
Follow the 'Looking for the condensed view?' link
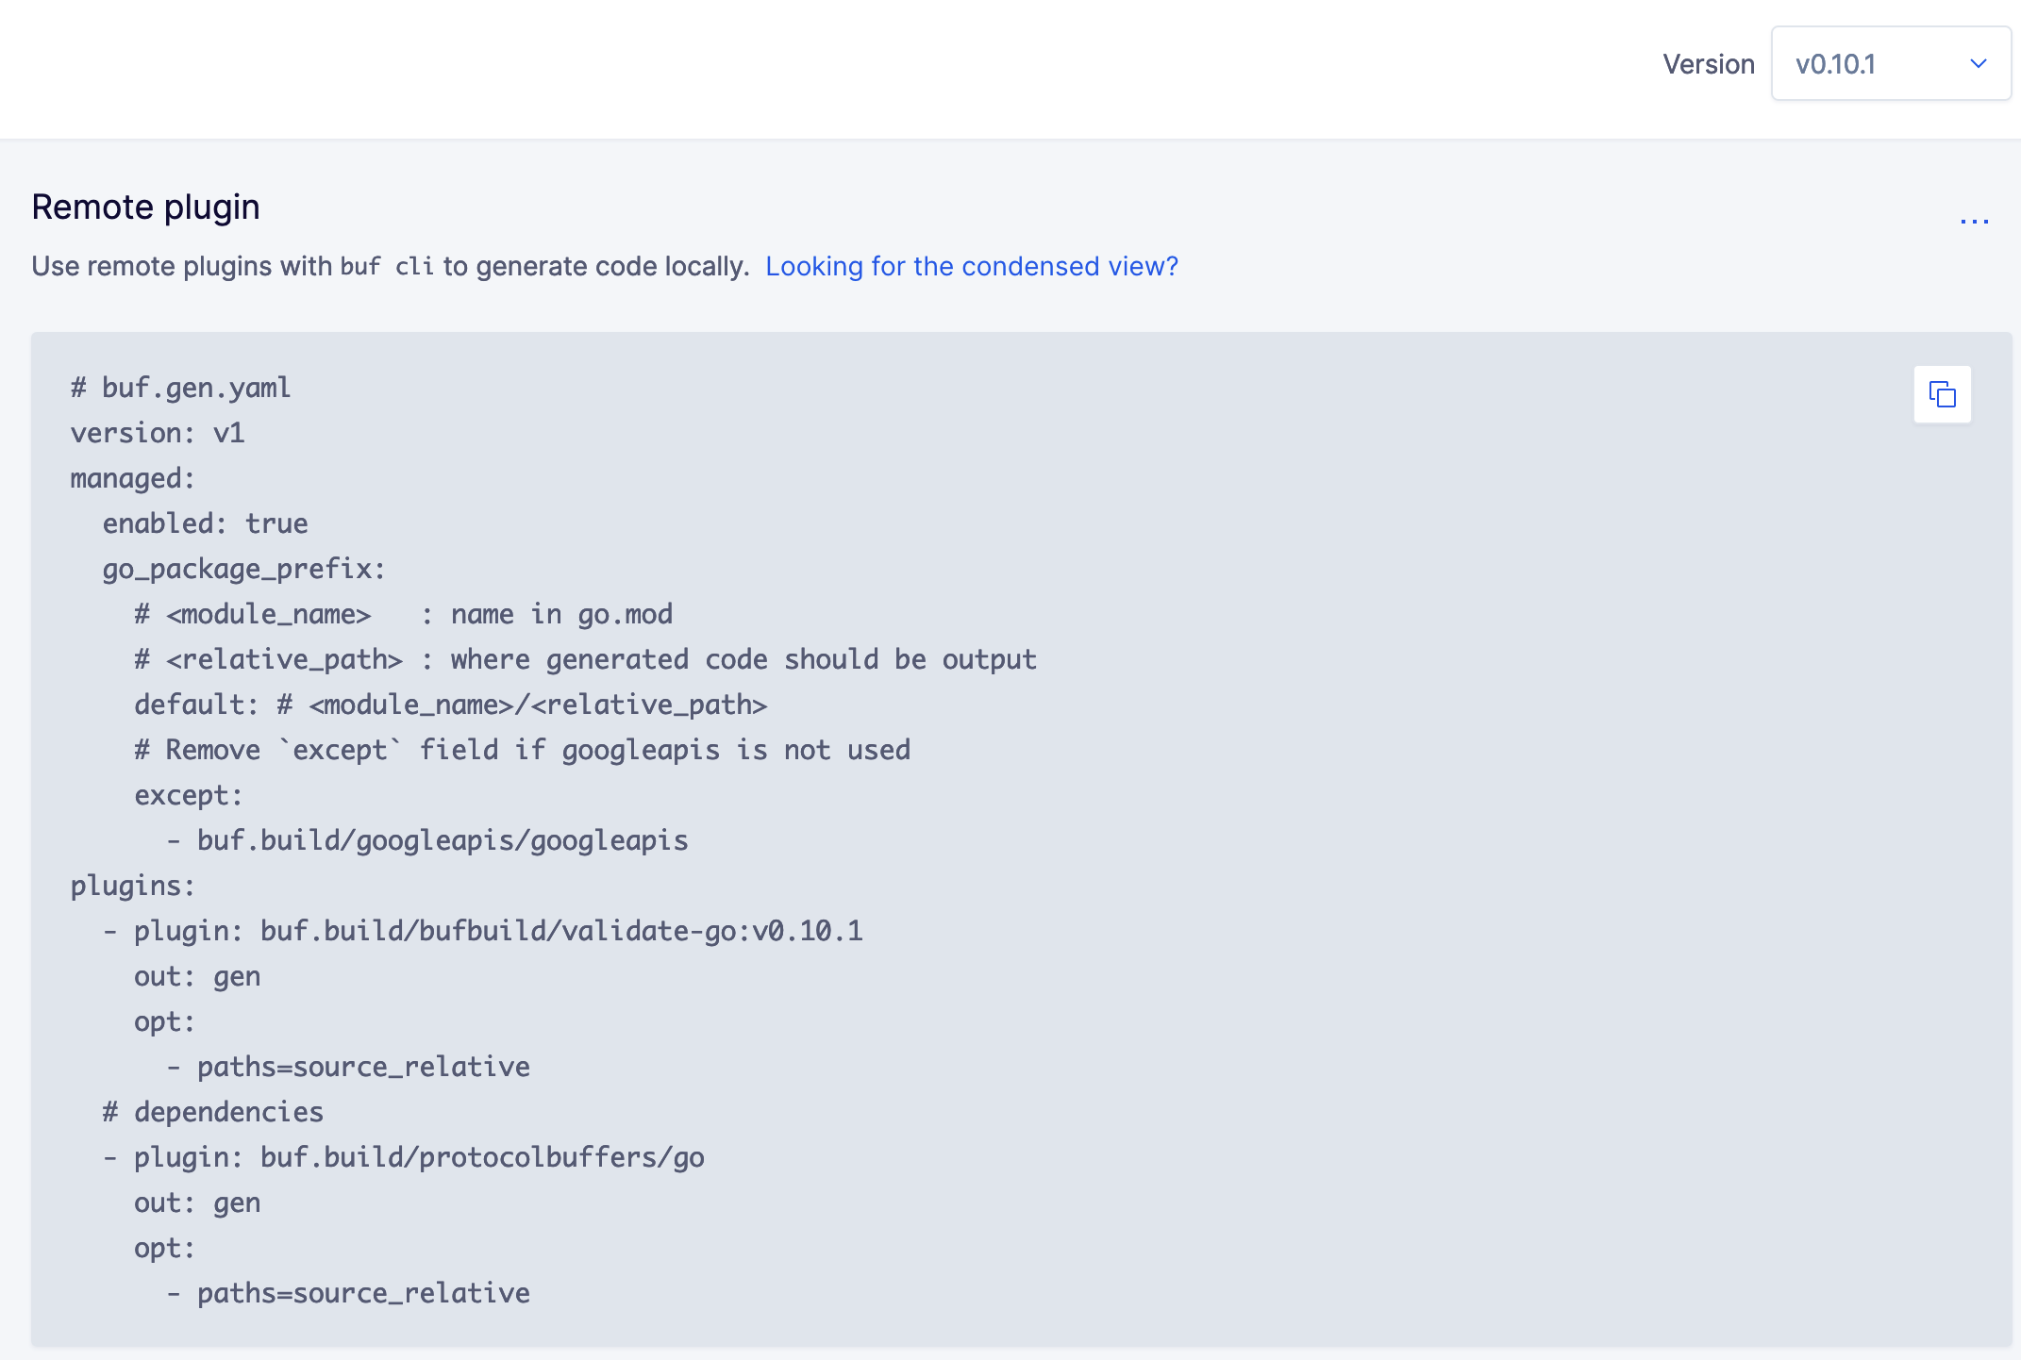(971, 266)
